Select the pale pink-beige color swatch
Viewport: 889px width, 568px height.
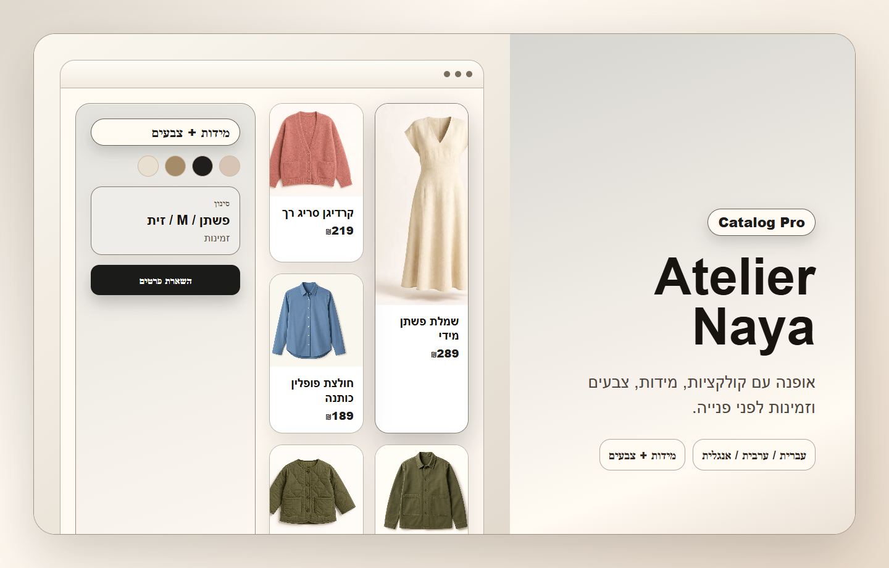[230, 166]
